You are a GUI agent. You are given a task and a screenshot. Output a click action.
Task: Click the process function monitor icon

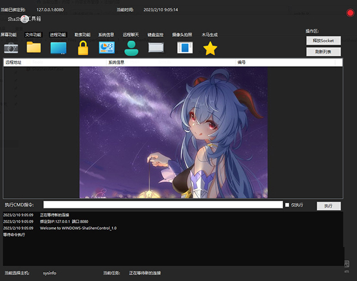point(58,48)
